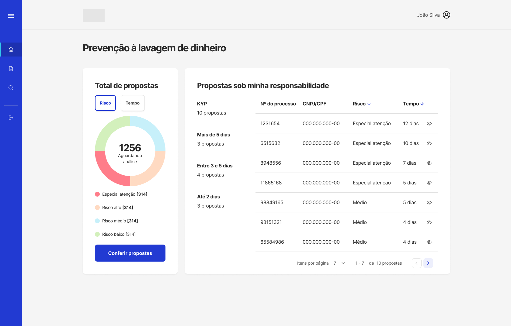
Task: Click the logo placeholder in header
Action: [x=94, y=15]
